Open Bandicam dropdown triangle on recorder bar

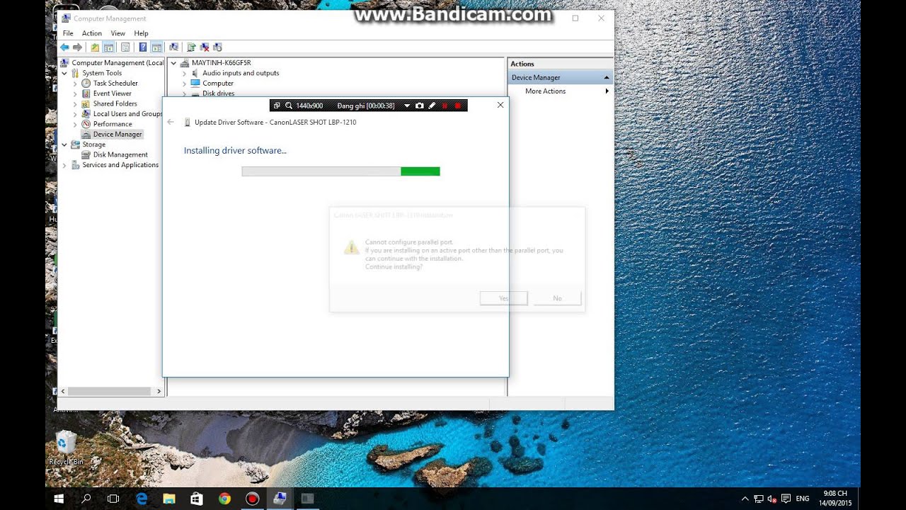407,106
